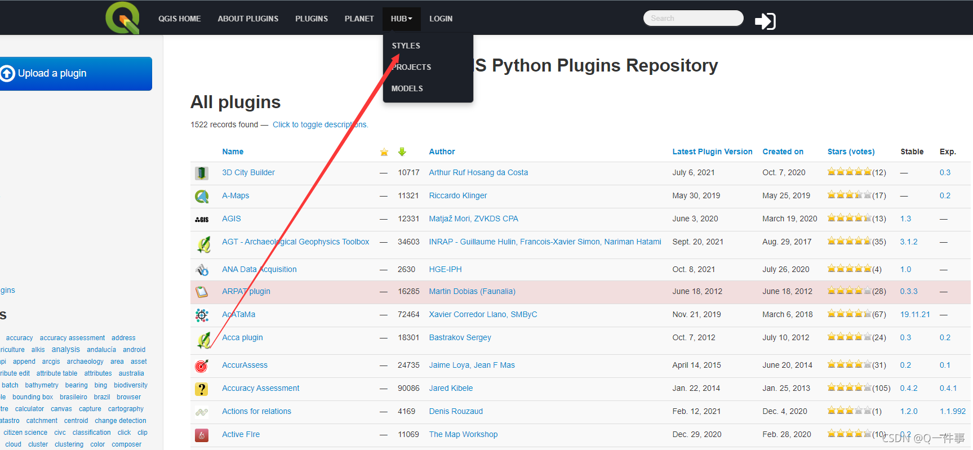Screen dimensions: 973x450
Task: Click the ANA Data Acquisition plugin icon
Action: (x=202, y=270)
